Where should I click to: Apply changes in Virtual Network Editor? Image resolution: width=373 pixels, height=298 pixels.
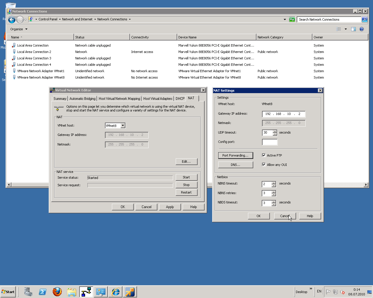[x=170, y=207]
